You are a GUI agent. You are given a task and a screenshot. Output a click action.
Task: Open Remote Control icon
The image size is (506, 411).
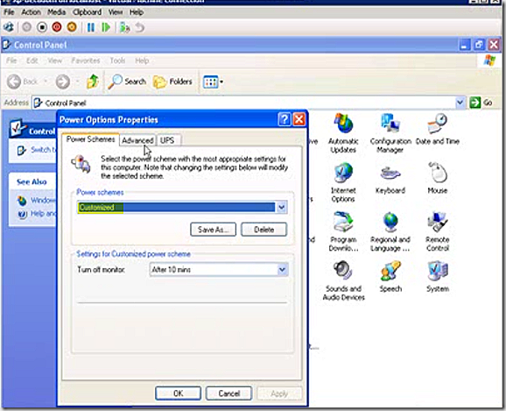pos(437,231)
